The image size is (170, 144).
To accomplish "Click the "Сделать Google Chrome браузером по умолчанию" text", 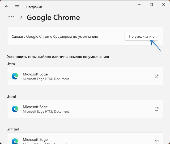I will [55, 36].
